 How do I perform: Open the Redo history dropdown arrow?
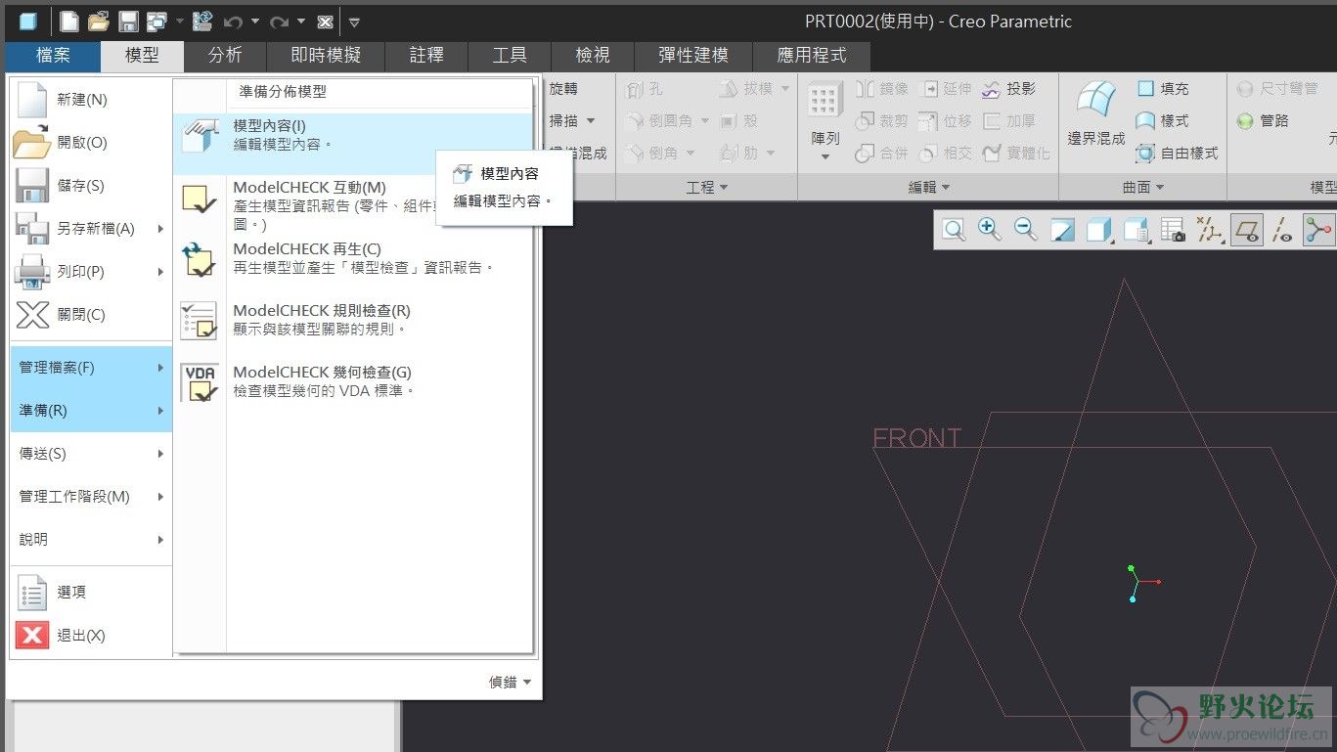(x=301, y=22)
